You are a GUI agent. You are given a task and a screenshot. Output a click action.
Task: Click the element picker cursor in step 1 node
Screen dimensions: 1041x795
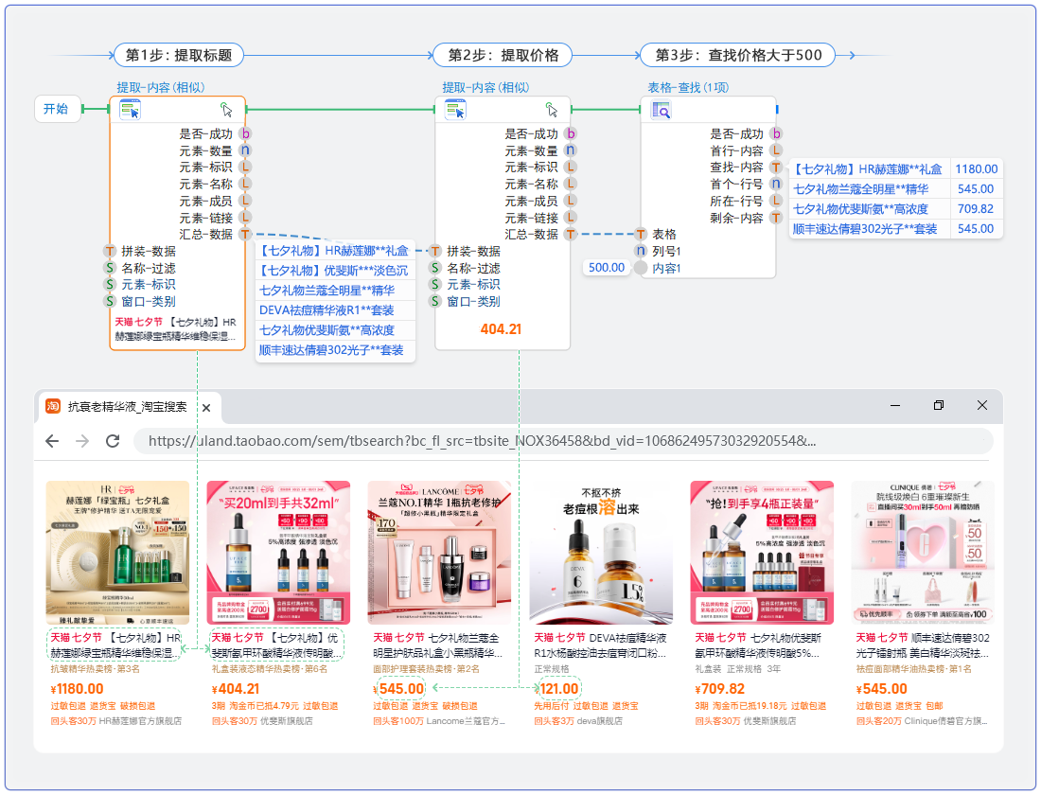tap(226, 110)
